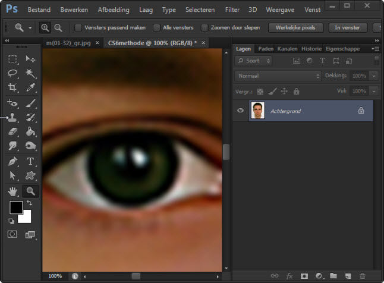Viewport: 384px width, 283px height.
Task: Select the Custom Shape tool
Action: 30,175
